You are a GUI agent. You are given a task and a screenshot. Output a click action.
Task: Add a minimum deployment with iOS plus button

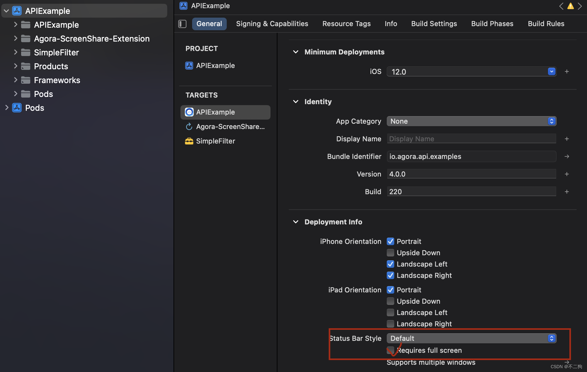[567, 71]
